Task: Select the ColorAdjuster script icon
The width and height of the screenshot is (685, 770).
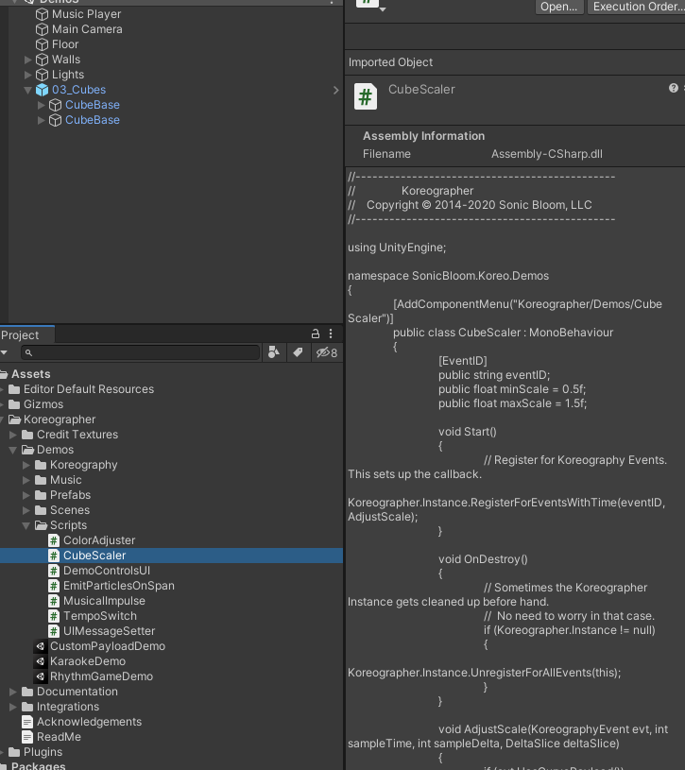Action: [54, 540]
